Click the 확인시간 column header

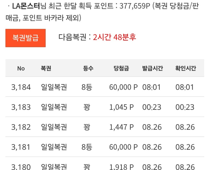(185, 68)
